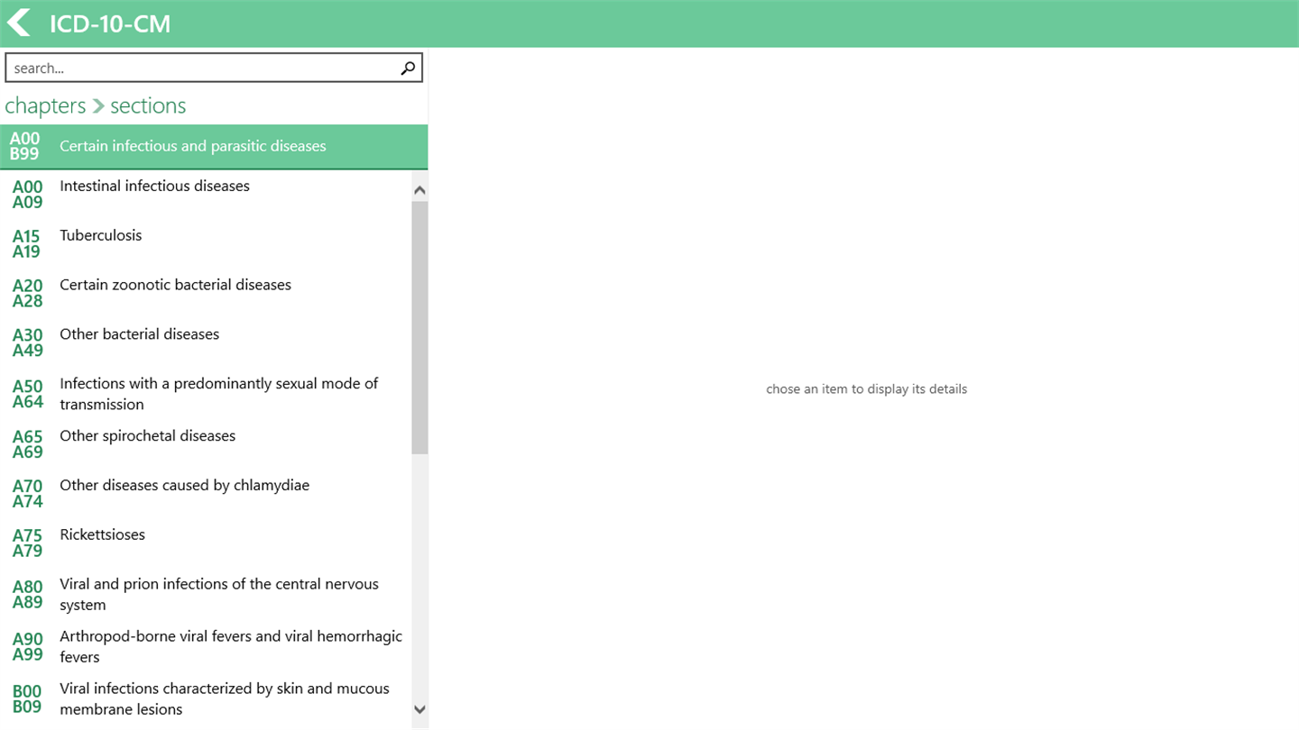Click the sections list scrollbar thumb
Viewport: 1299px width, 730px height.
(x=419, y=327)
